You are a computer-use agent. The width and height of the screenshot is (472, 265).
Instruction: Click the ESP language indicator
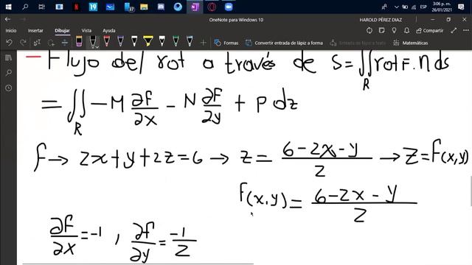[423, 7]
